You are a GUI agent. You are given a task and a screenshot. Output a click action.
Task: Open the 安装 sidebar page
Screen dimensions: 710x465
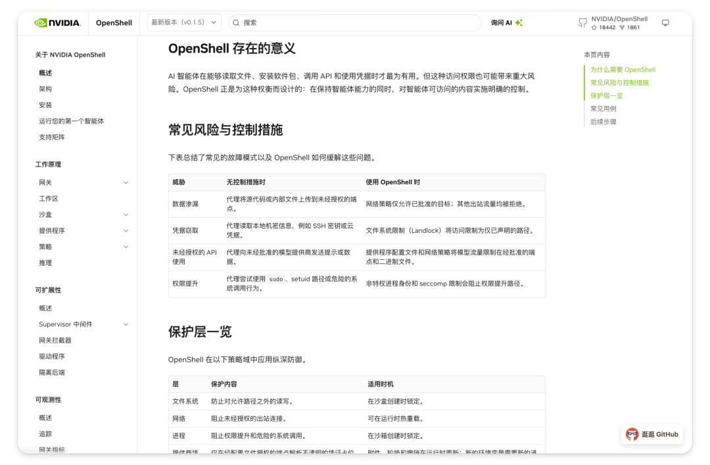(45, 105)
